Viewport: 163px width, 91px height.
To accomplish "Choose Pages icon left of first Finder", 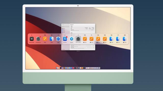I will click(45, 39).
